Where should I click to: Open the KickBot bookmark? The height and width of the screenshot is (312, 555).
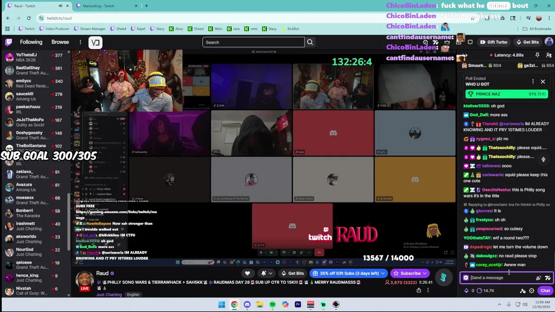point(290,29)
